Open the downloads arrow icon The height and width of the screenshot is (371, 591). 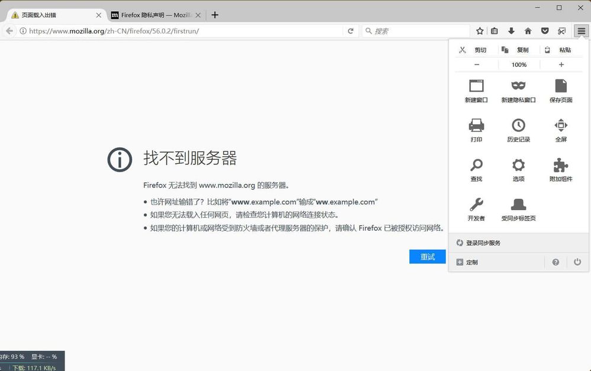pyautogui.click(x=511, y=31)
